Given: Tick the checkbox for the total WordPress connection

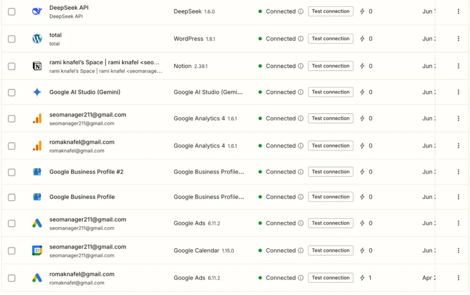Looking at the screenshot, I should pos(11,39).
